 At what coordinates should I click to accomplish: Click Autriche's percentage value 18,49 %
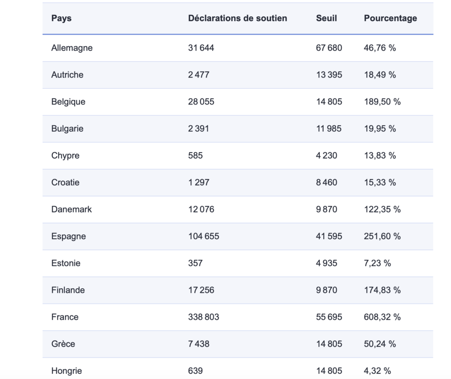coord(380,75)
